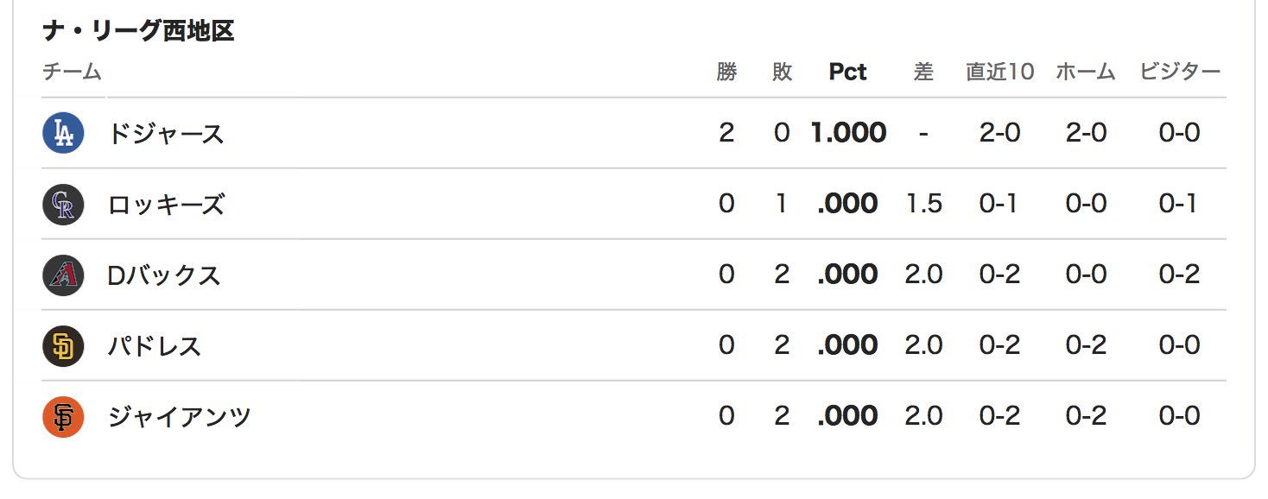
Task: Open the Dバックス team link
Action: click(x=164, y=275)
